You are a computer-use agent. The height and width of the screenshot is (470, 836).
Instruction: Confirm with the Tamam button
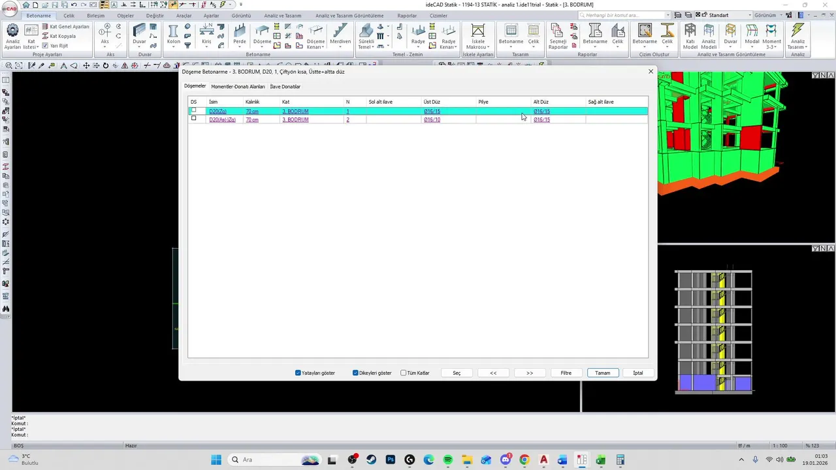click(602, 373)
